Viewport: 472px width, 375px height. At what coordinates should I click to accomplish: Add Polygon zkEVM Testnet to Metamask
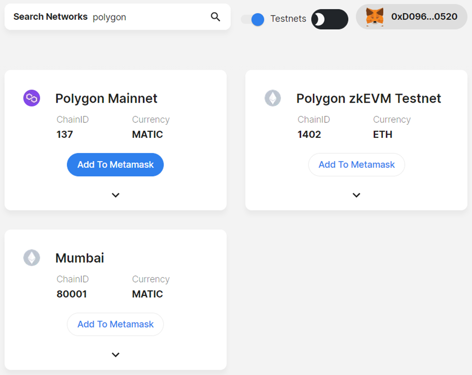[356, 165]
